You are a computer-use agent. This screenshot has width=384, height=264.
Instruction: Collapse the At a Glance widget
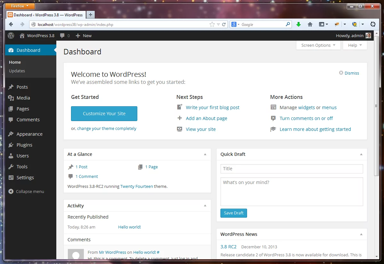coord(205,154)
